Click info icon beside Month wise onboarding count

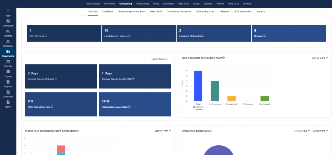77,131
